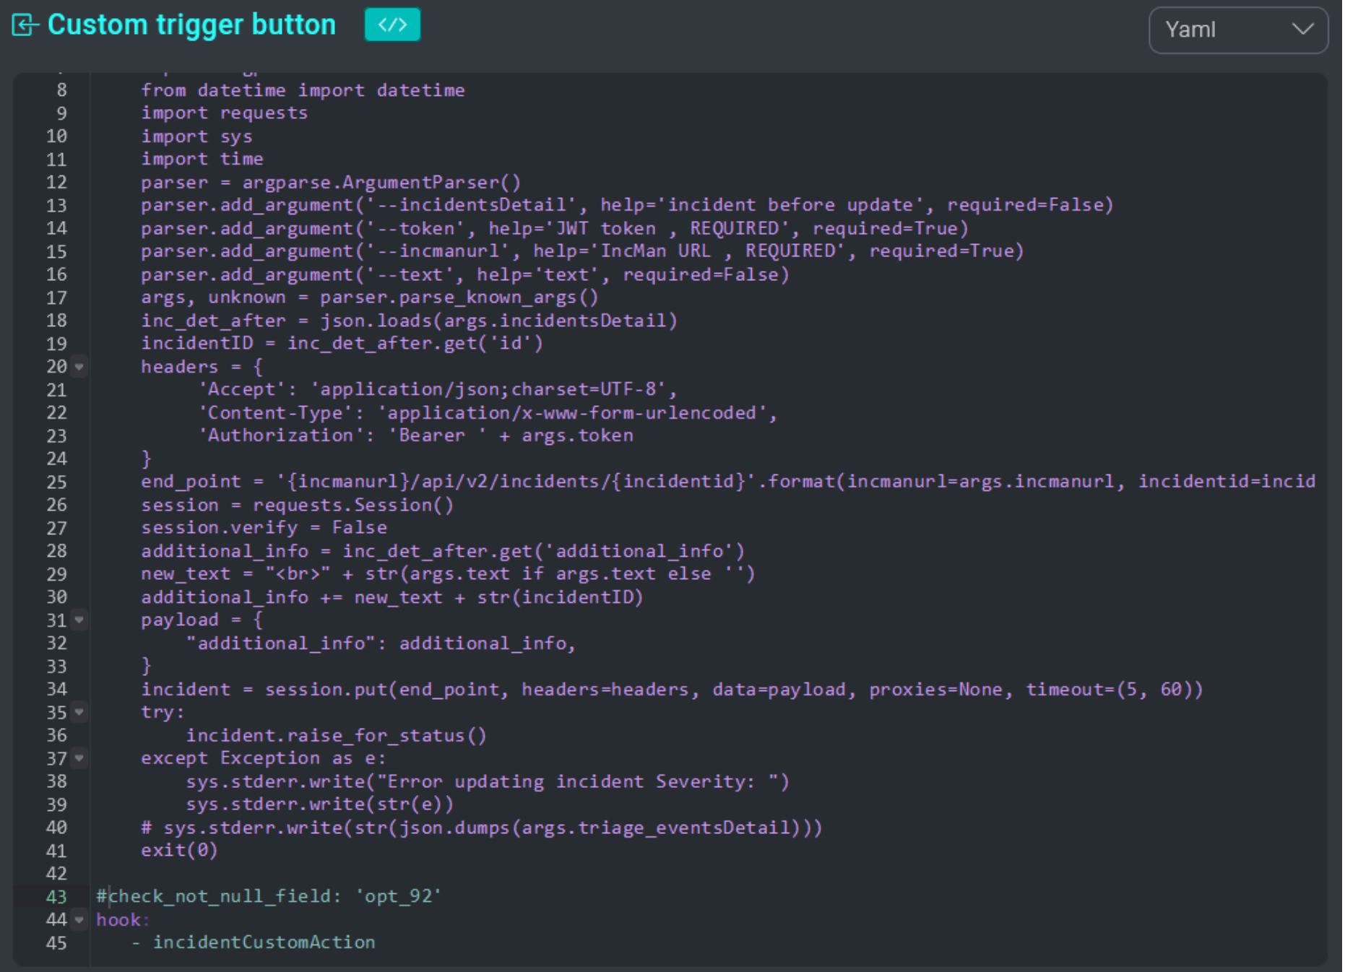Place cursor on 'incidentCustomAction' line
This screenshot has width=1345, height=972.
265,942
